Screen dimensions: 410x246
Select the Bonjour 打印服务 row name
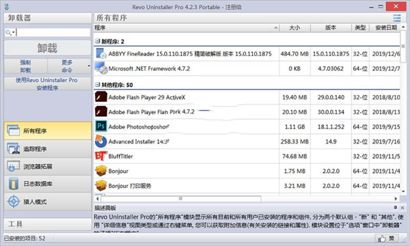130,186
